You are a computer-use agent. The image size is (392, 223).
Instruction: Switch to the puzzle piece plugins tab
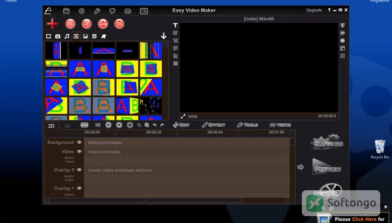click(104, 36)
